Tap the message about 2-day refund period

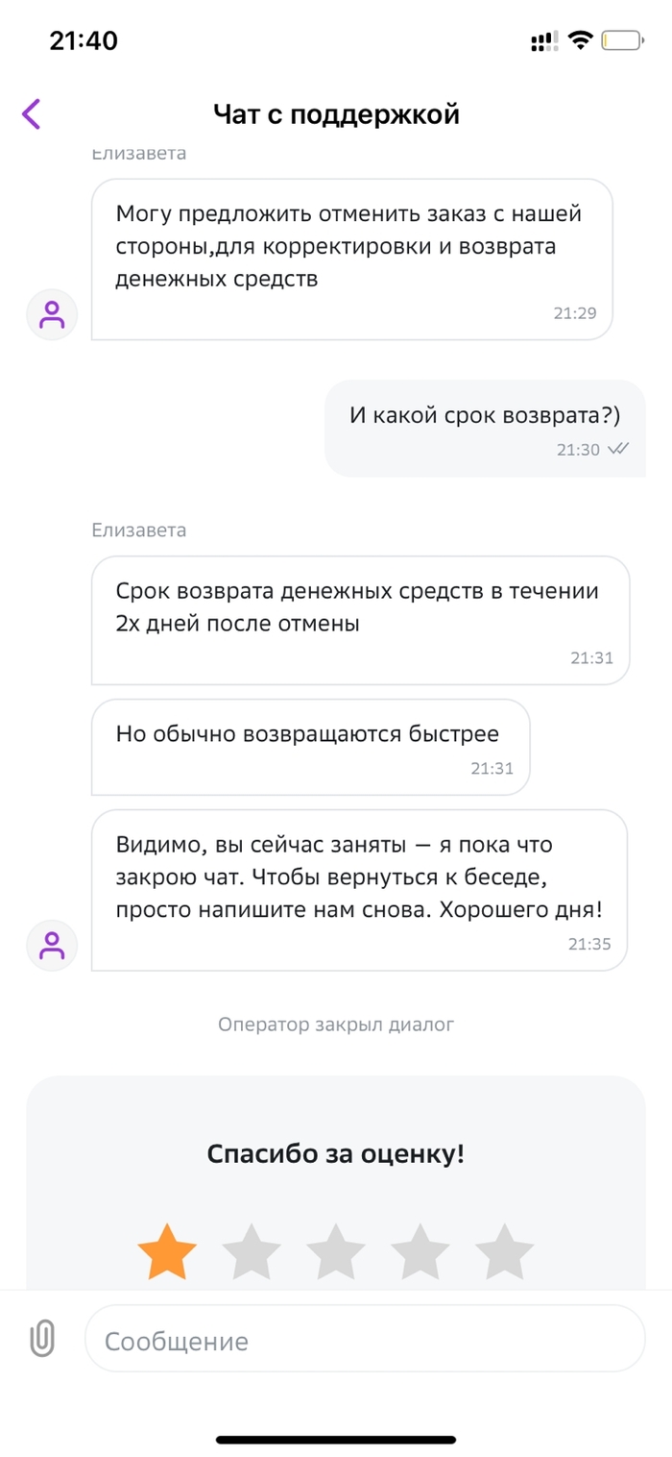[x=360, y=620]
